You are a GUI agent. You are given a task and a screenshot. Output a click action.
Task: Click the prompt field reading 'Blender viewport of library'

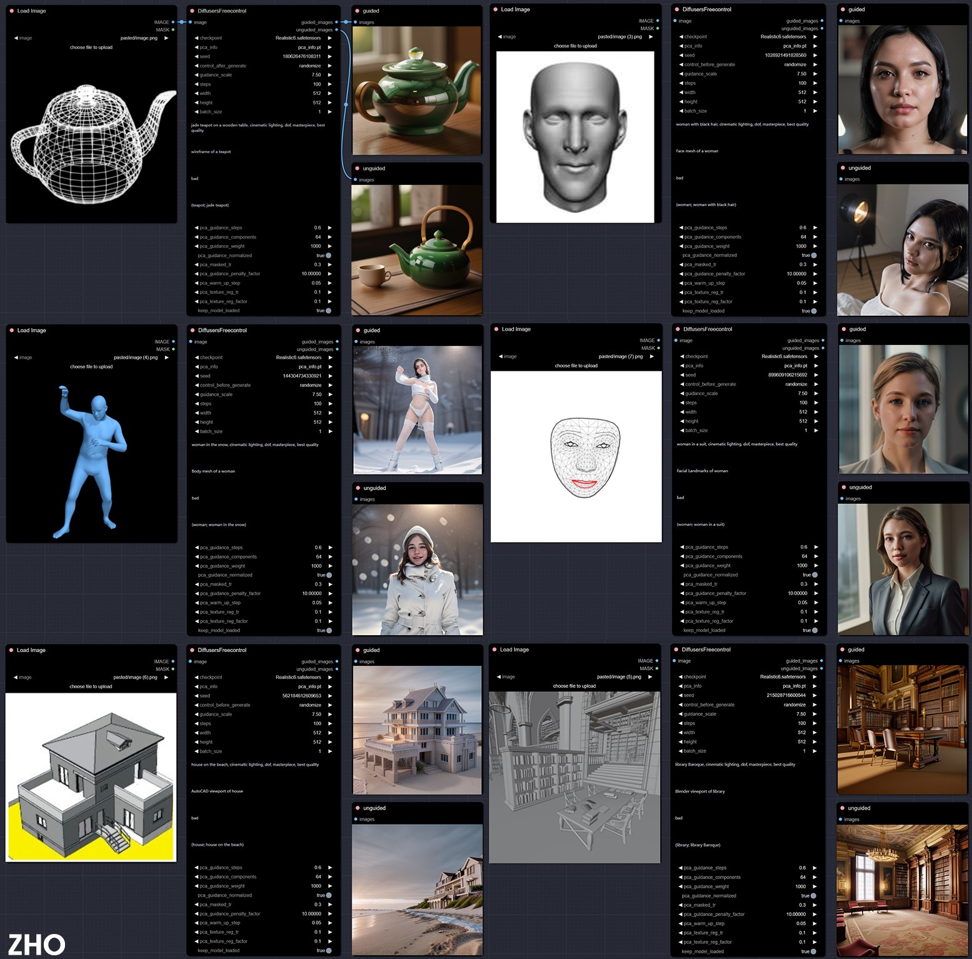click(747, 801)
